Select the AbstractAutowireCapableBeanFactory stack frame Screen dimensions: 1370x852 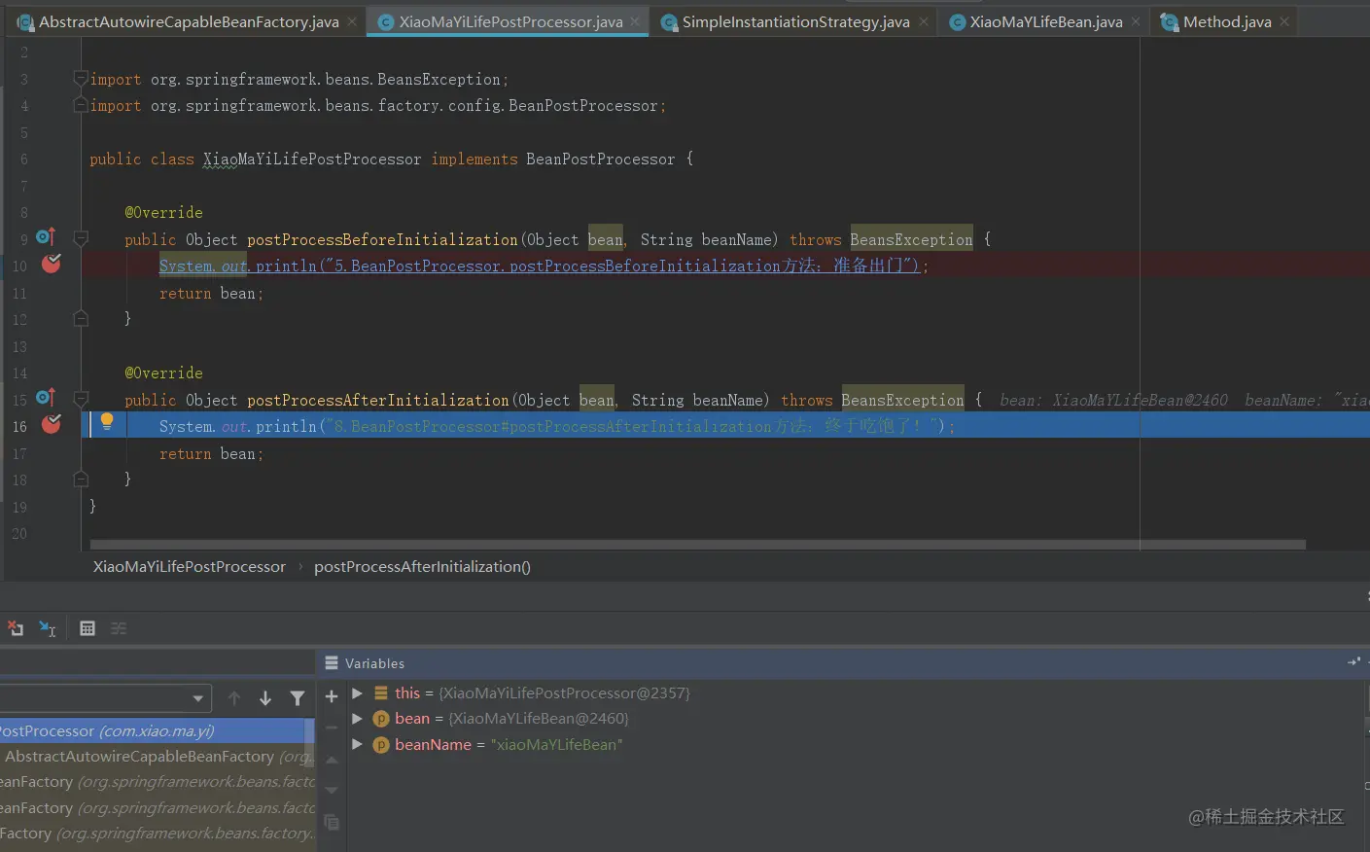click(153, 756)
